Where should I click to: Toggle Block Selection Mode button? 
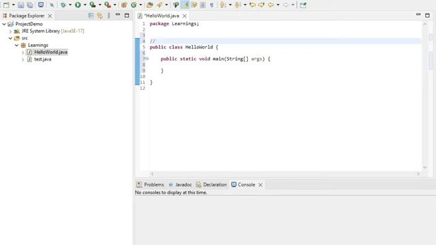tap(203, 5)
